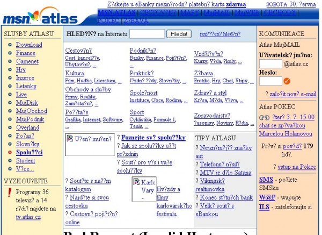Open the Poznejte sv? spolu??ky headline
Viewport: 322px width, 235px height.
(x=153, y=138)
